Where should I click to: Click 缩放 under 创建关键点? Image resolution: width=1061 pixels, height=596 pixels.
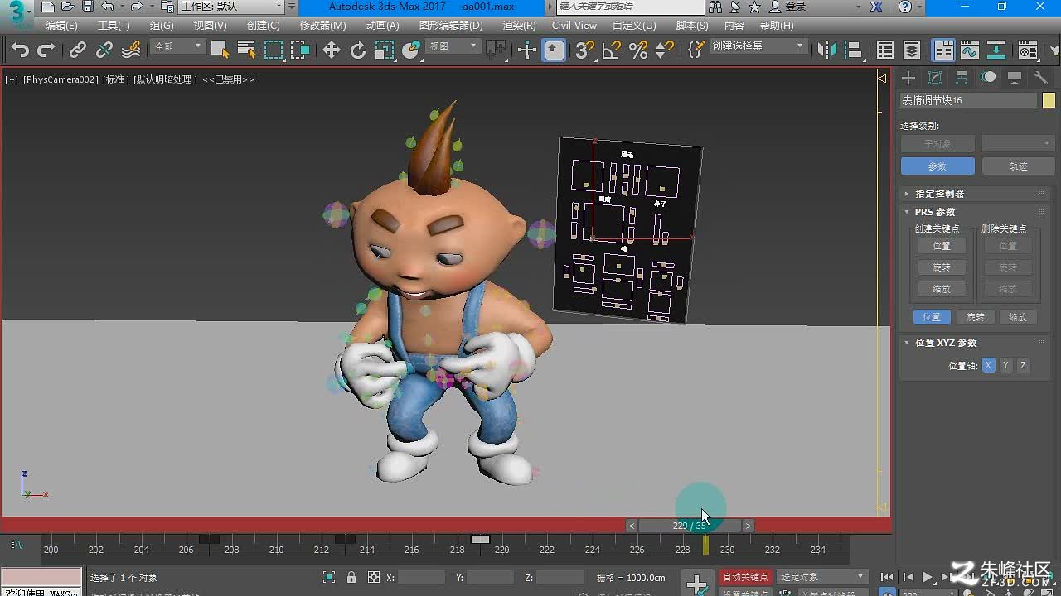[x=941, y=290]
